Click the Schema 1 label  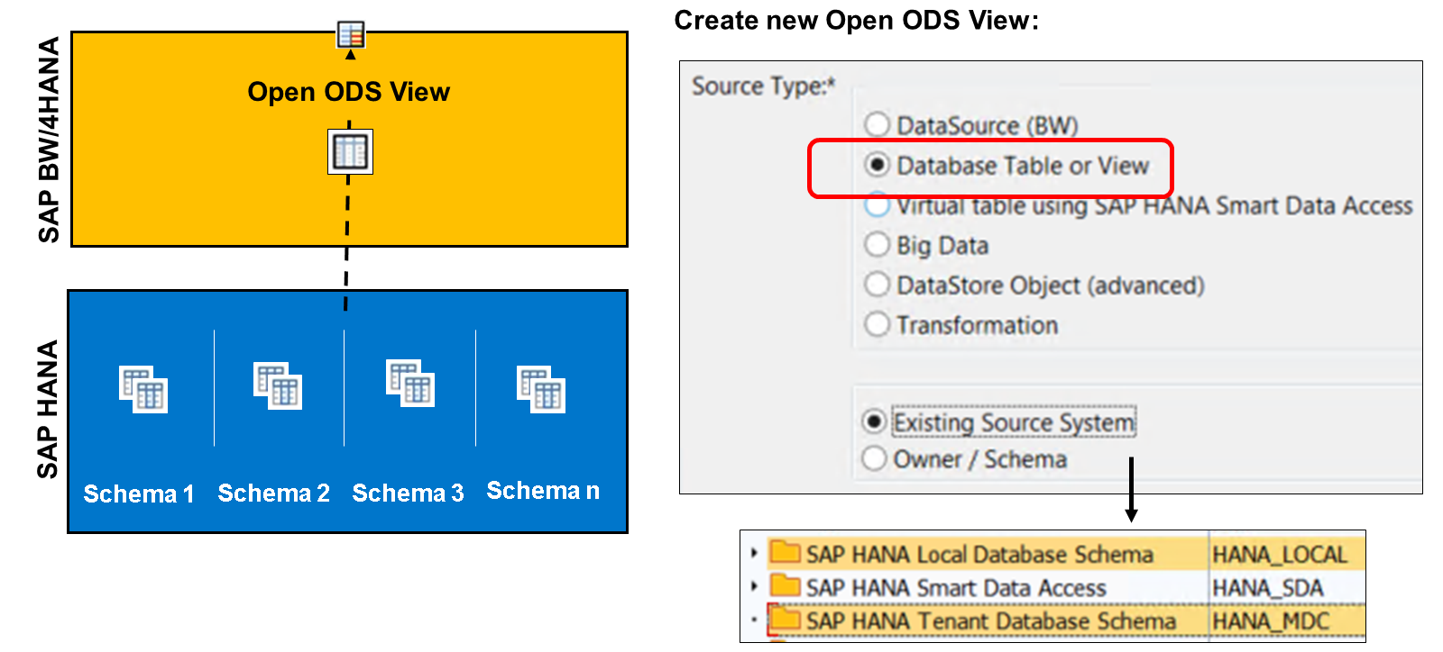point(139,494)
